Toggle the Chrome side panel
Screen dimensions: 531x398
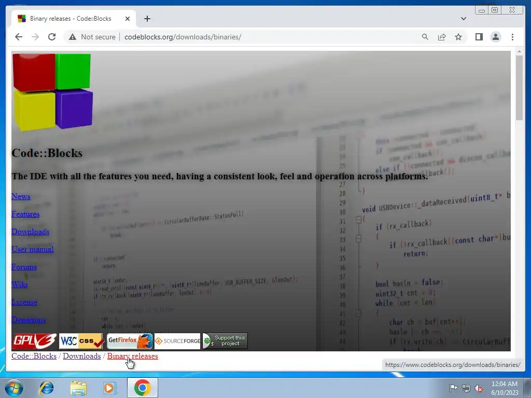(x=479, y=37)
